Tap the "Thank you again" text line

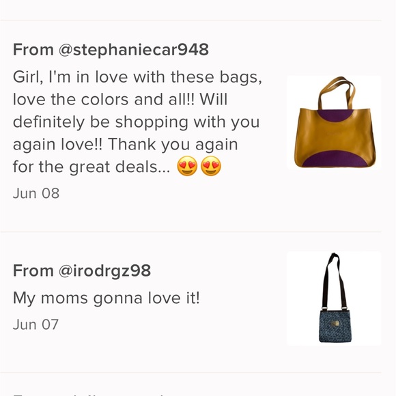[x=173, y=145]
